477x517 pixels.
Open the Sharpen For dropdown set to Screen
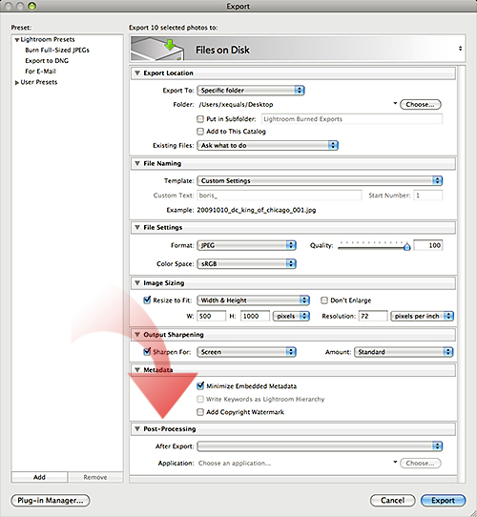pos(246,352)
